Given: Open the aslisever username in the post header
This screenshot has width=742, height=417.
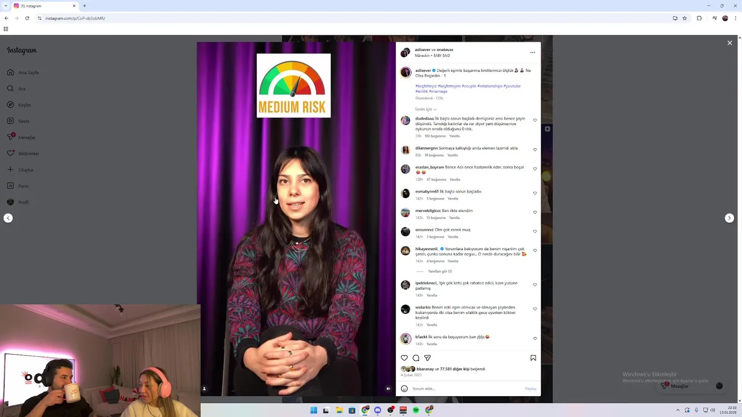Looking at the screenshot, I should tap(423, 50).
